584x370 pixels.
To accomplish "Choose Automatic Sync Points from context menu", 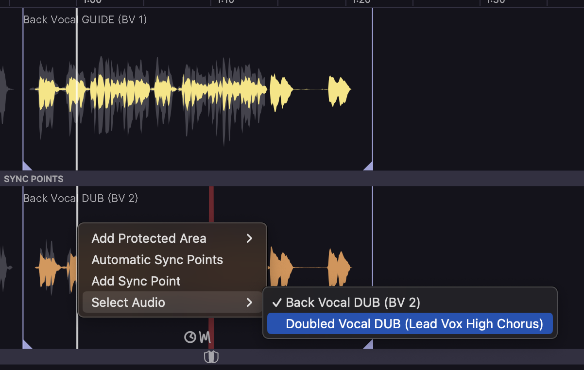I will 157,260.
